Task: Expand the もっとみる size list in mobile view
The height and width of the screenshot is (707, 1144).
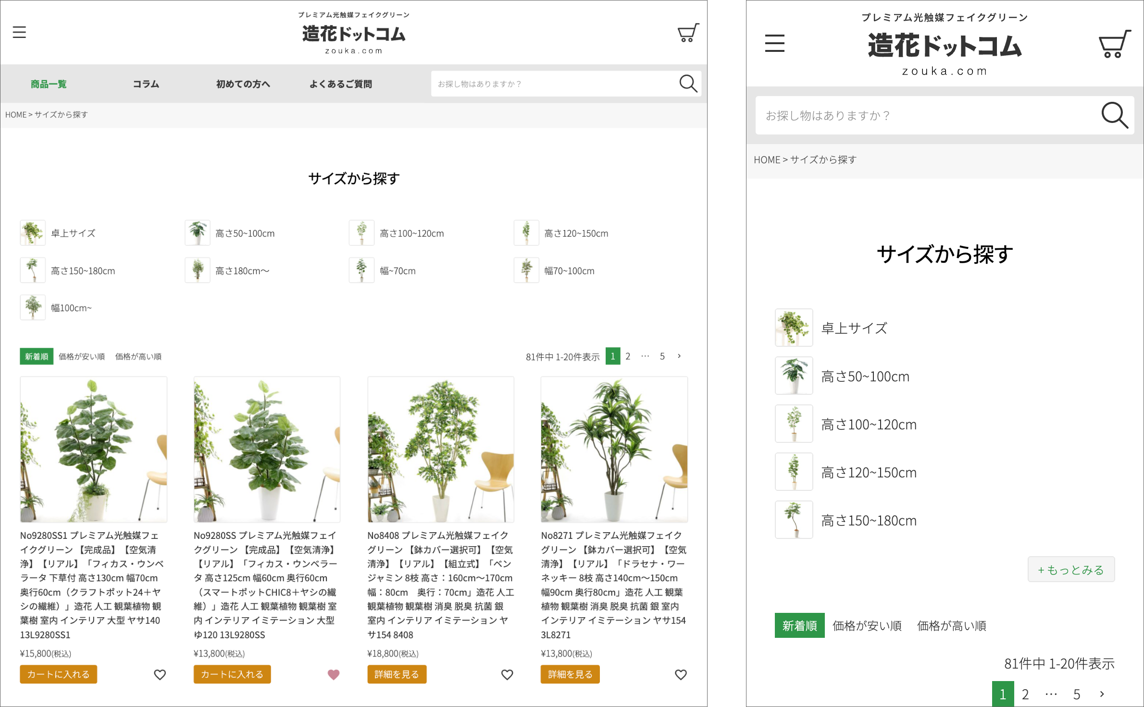Action: point(1070,570)
